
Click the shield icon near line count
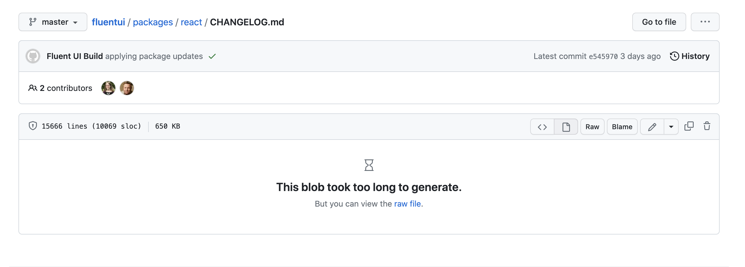[x=32, y=126]
